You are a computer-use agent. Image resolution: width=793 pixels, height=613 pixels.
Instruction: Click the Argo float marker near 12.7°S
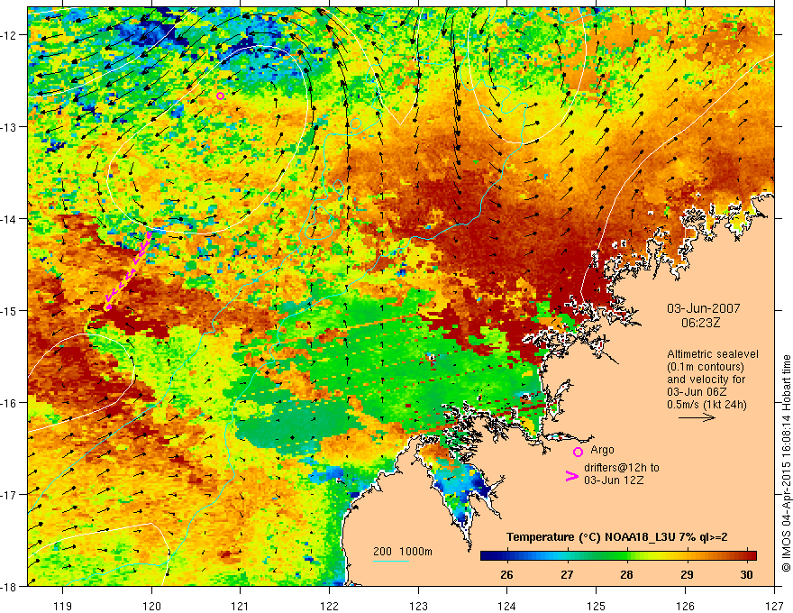click(x=220, y=96)
